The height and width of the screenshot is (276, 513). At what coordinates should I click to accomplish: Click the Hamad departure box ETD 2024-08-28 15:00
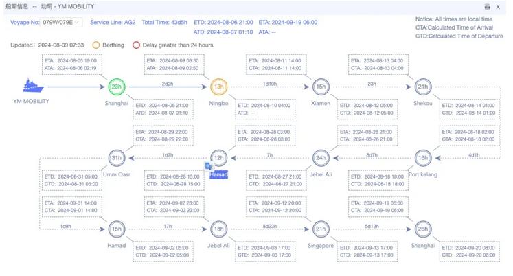[174, 180]
